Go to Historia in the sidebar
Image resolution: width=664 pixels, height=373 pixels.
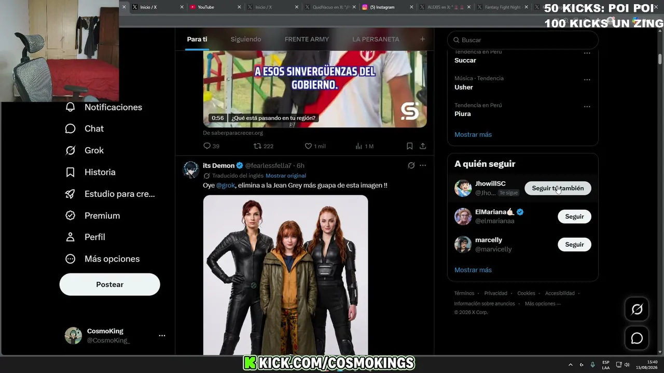90,172
